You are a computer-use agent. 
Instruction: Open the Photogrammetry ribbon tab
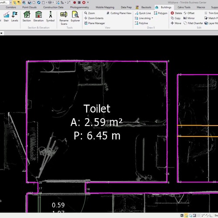(x=79, y=7)
